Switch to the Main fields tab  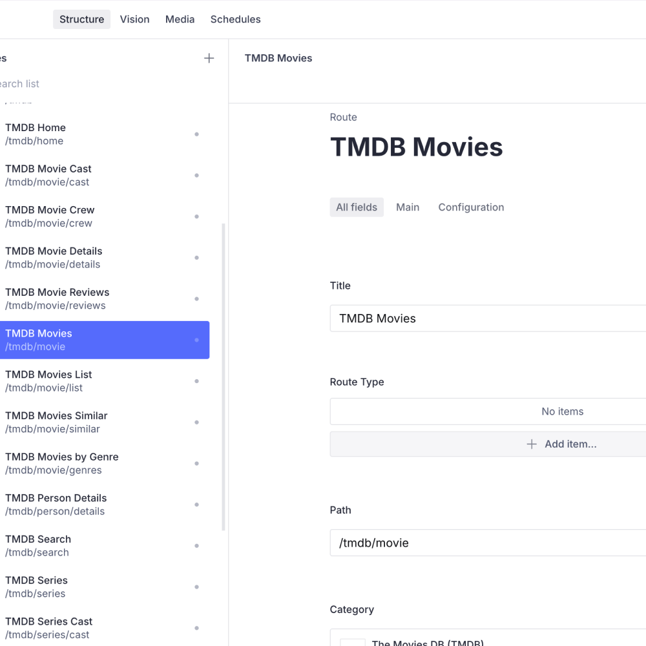(408, 207)
